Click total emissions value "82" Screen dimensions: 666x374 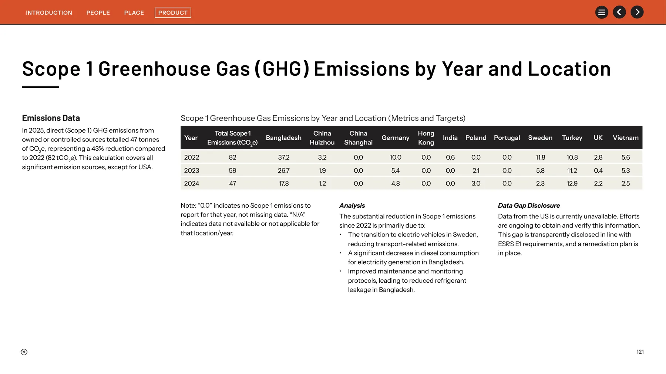tap(232, 157)
